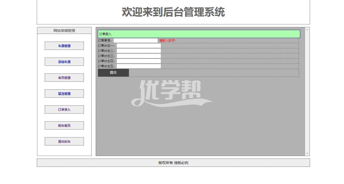The height and width of the screenshot is (184, 344).
Task: Click the 订单状态五 input field
Action: point(139,66)
